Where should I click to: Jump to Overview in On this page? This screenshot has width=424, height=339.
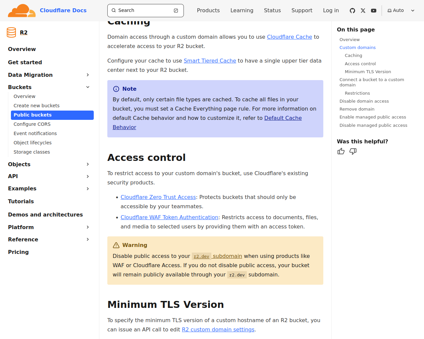349,39
